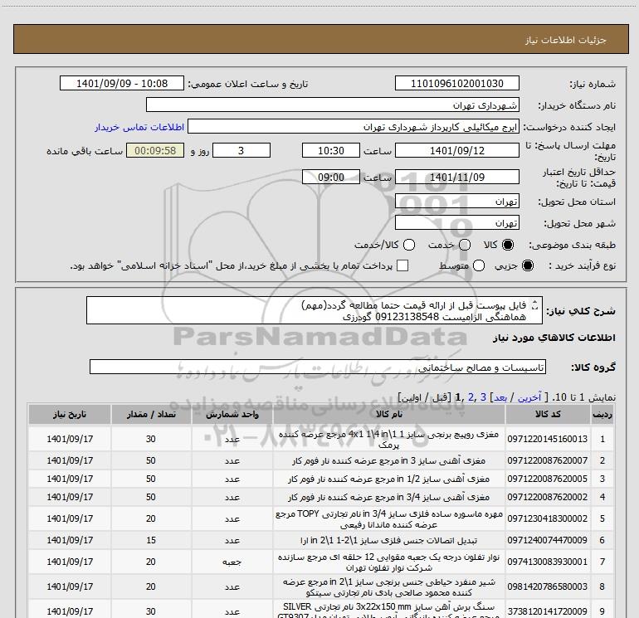Click date 1401/09/17 in row 5
This screenshot has width=639, height=618.
(x=70, y=518)
